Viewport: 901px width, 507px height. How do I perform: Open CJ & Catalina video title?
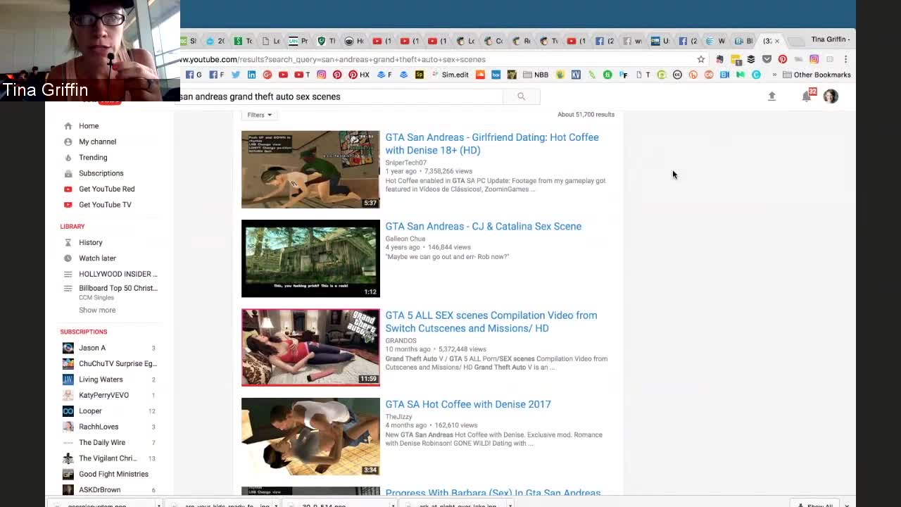tap(484, 226)
